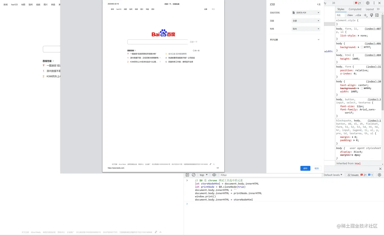Click inherited from html link
Image resolution: width=384 pixels, height=235 pixels.
[358, 164]
